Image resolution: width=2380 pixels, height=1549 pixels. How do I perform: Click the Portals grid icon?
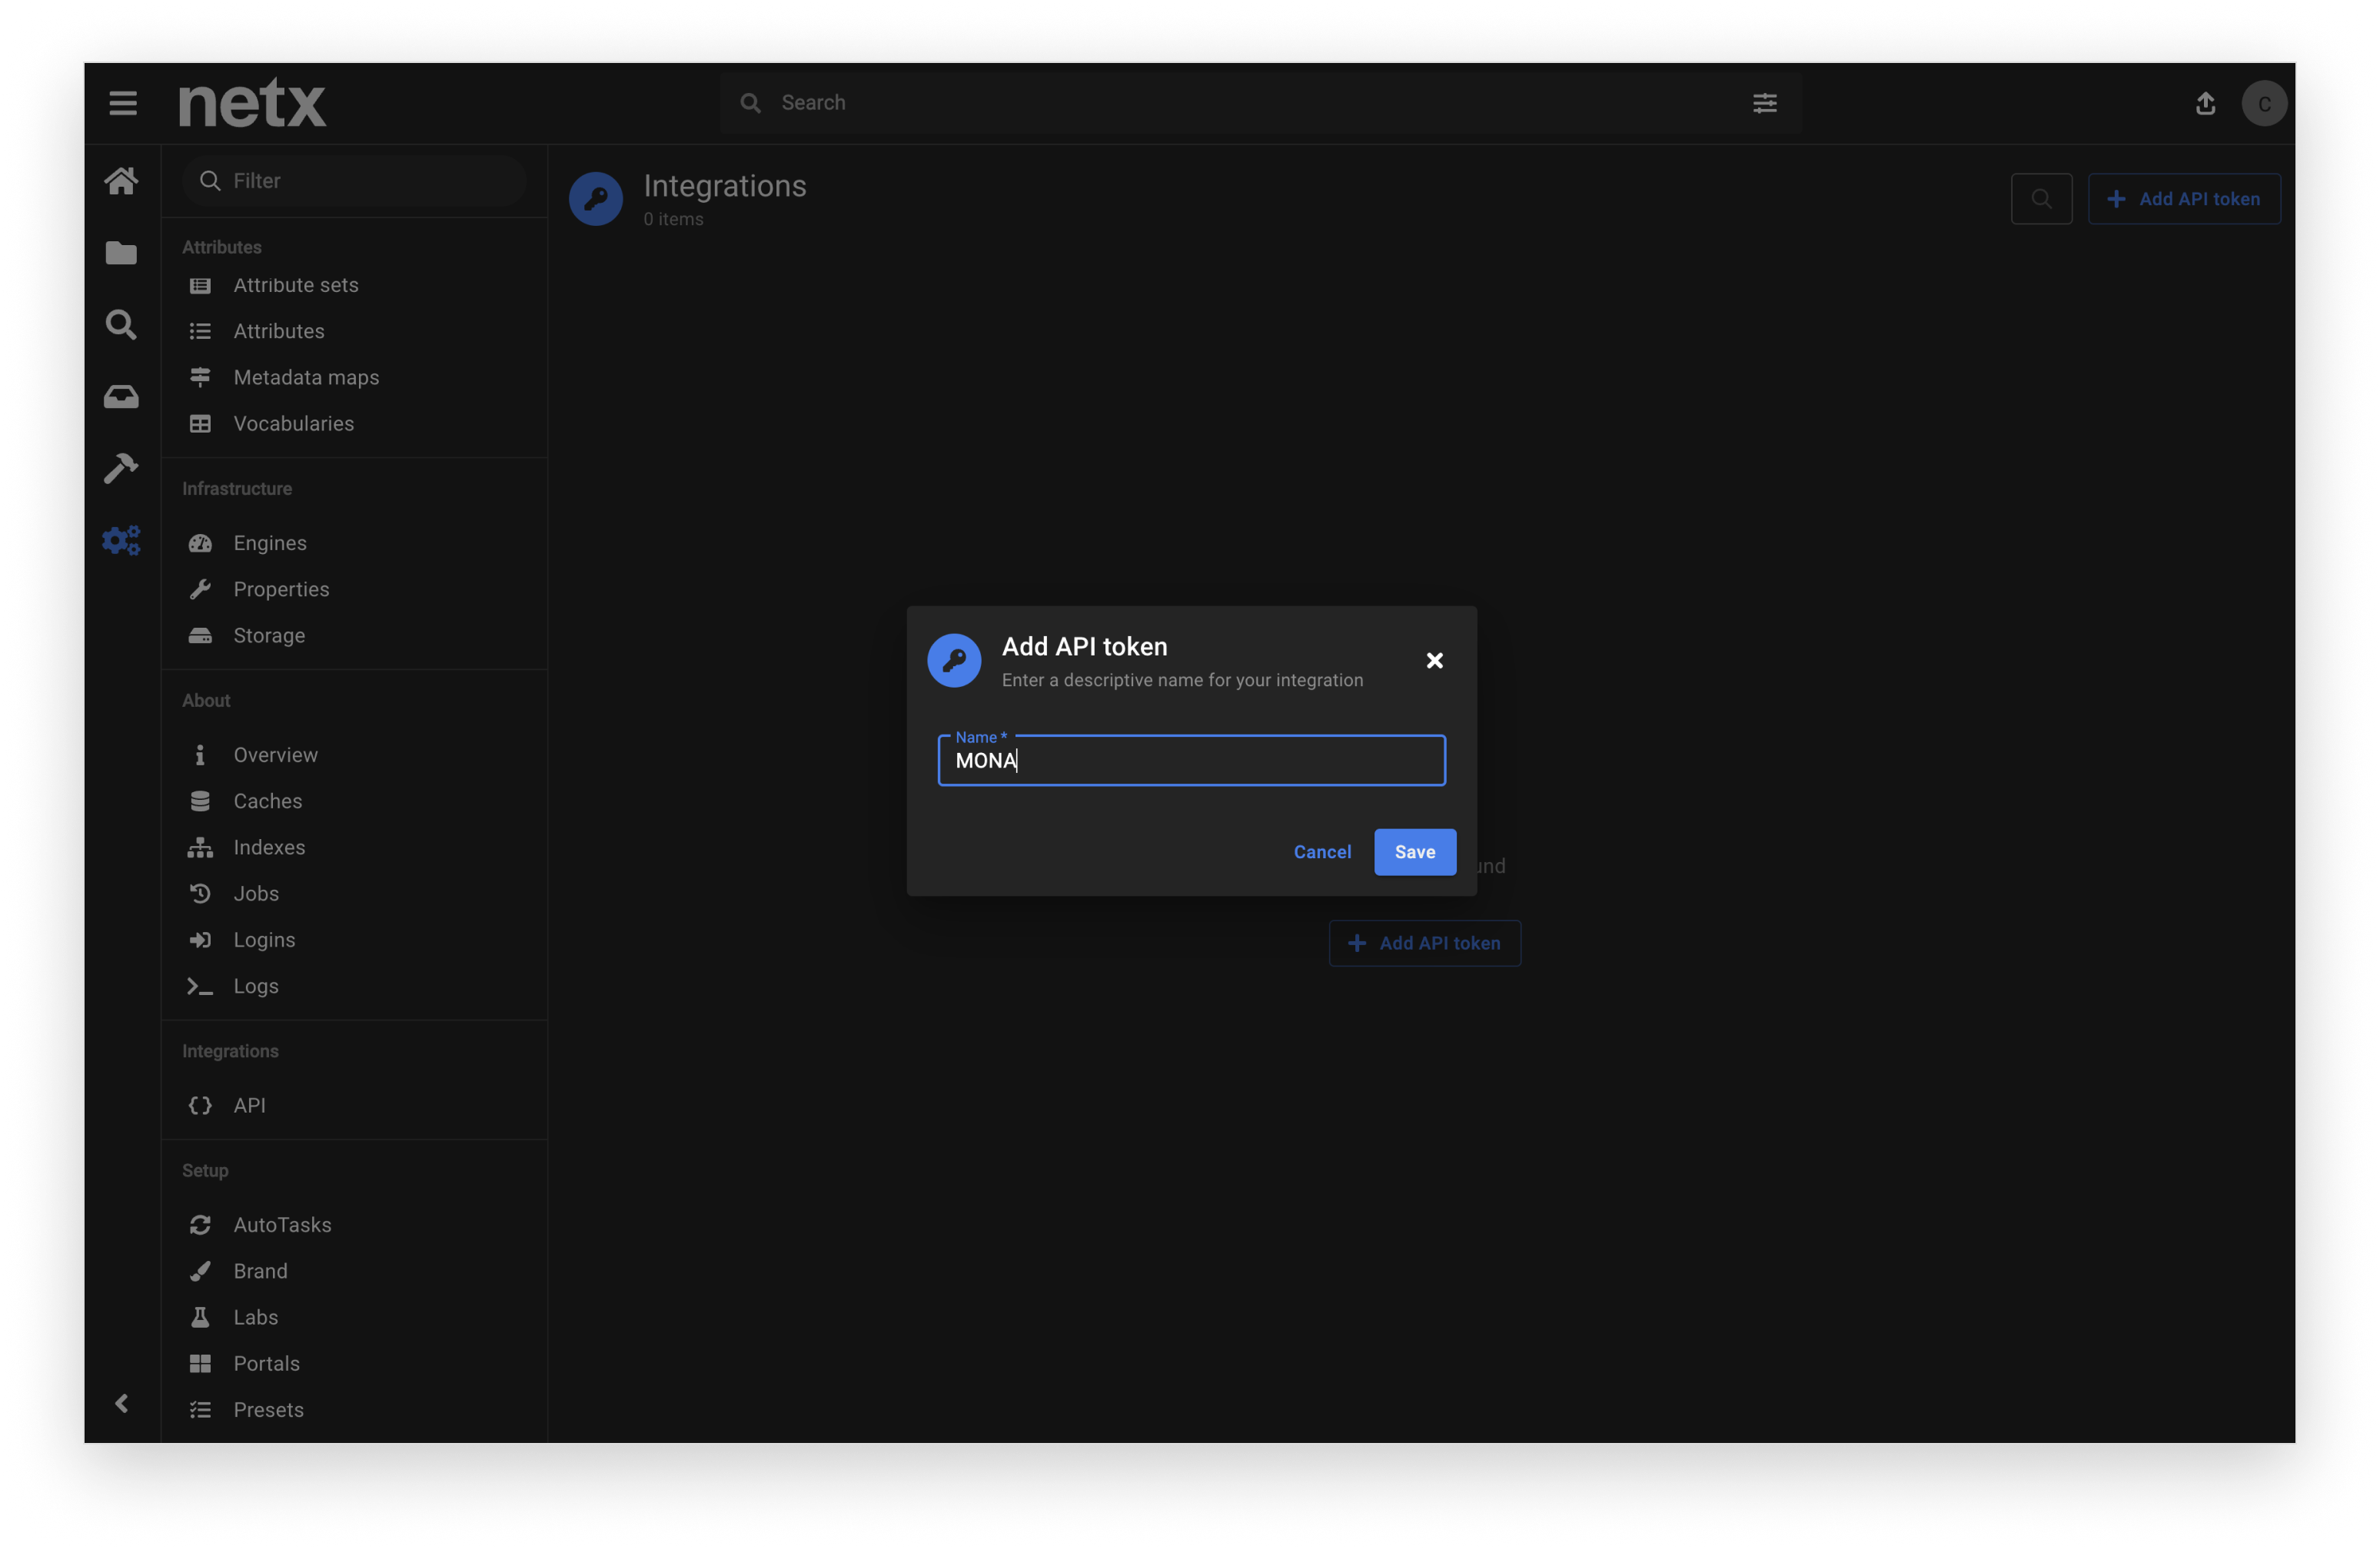pyautogui.click(x=200, y=1363)
